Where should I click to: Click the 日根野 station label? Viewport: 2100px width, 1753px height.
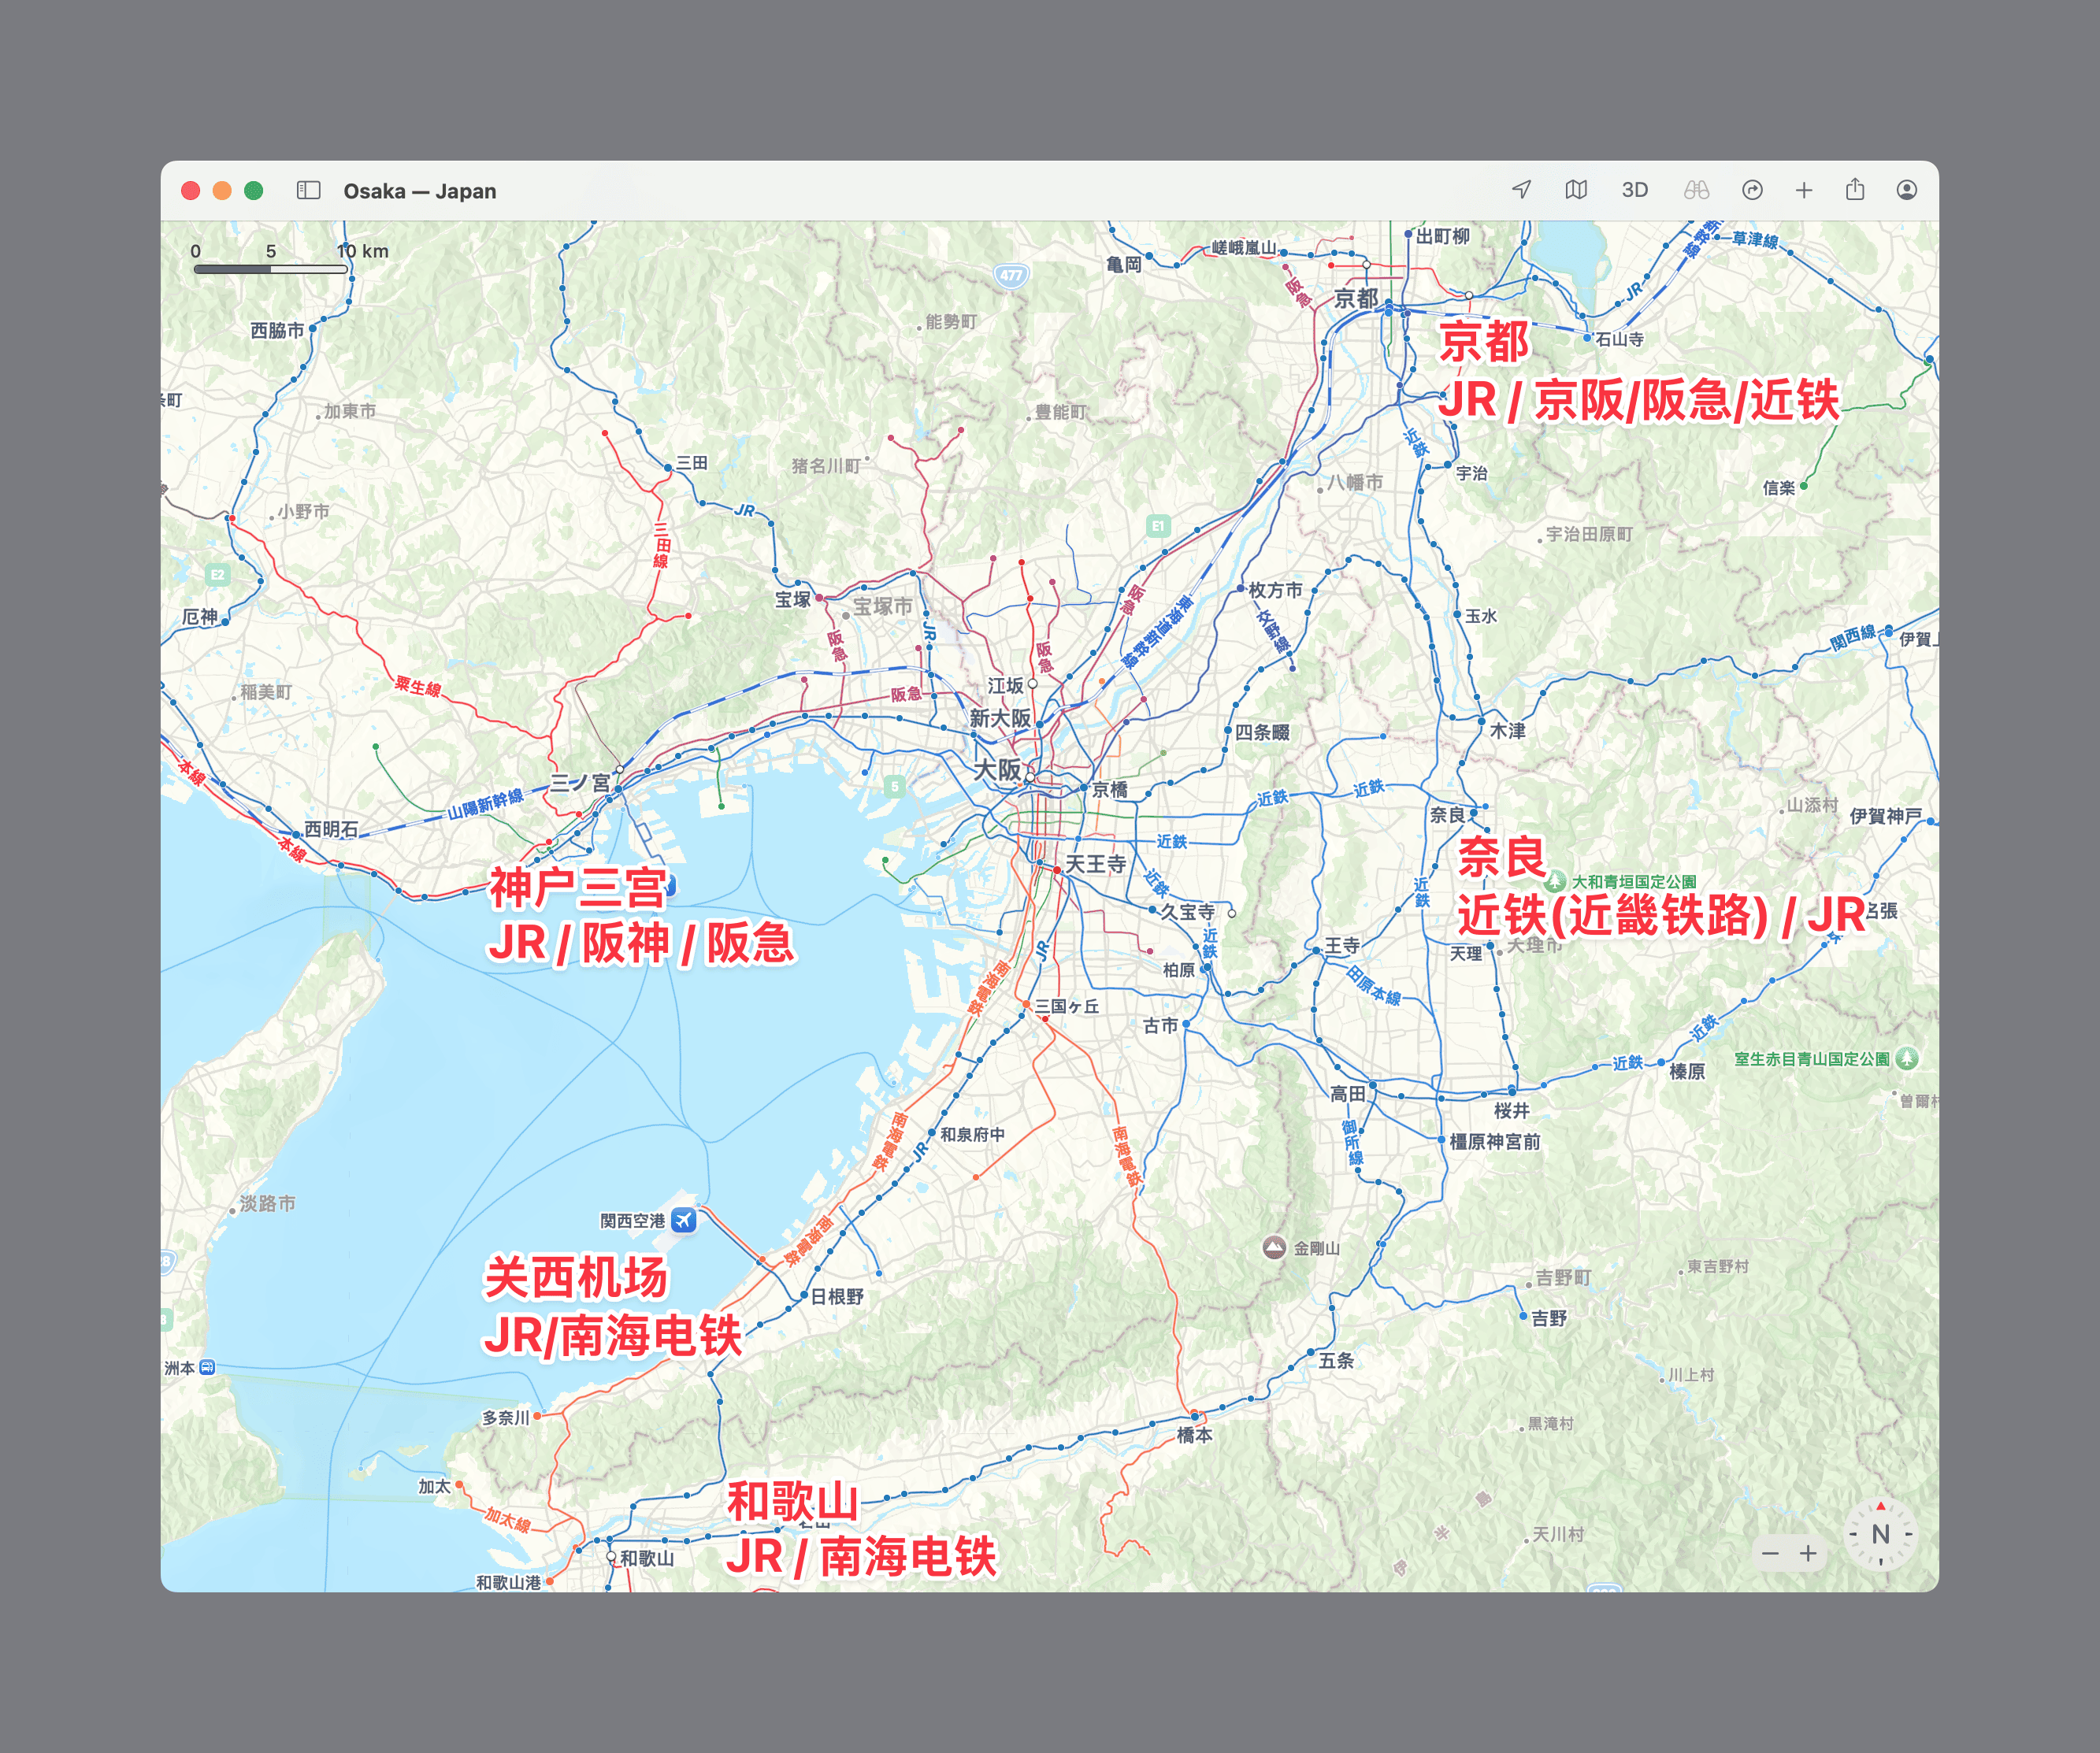tap(836, 1296)
